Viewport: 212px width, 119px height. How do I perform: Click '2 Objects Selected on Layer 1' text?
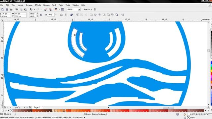pos(95,114)
